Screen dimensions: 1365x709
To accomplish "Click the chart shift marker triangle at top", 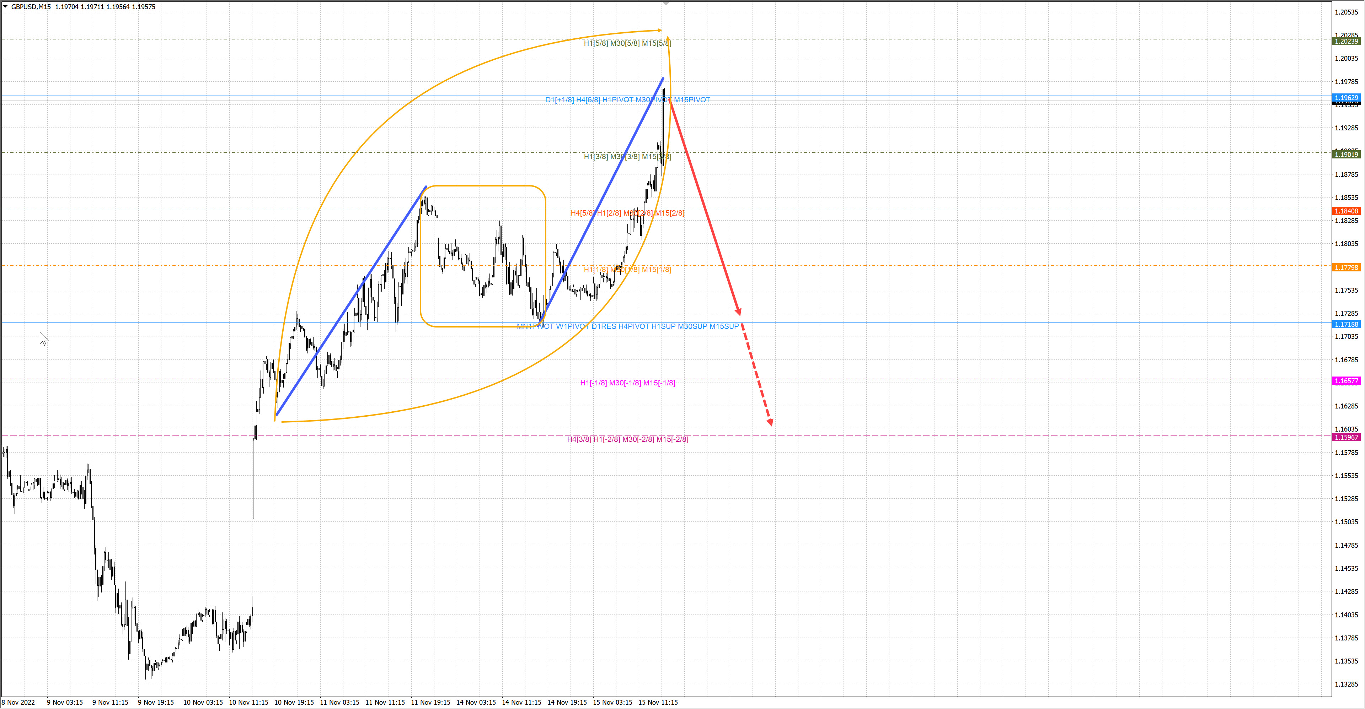I will [666, 4].
